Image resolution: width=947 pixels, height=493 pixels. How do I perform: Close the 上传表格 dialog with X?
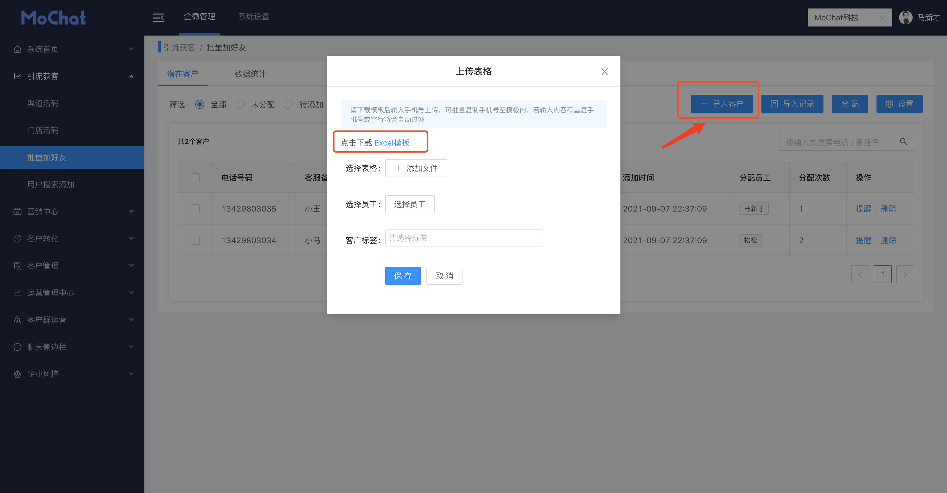pos(604,72)
